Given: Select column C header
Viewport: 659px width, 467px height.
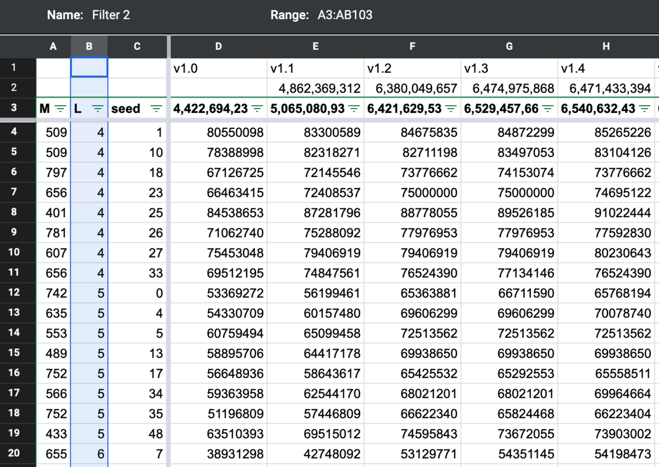Looking at the screenshot, I should tap(137, 47).
